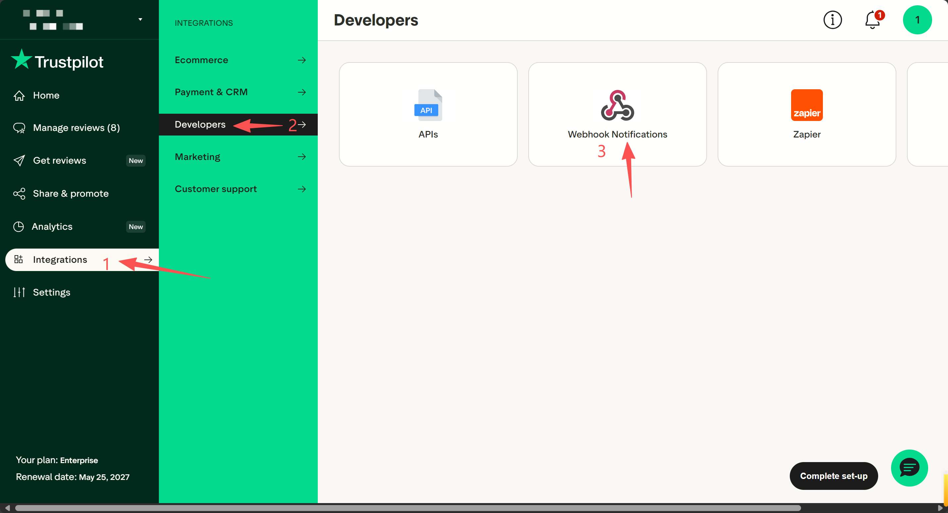948x513 pixels.
Task: Click the New badge beside Analytics
Action: tap(136, 227)
